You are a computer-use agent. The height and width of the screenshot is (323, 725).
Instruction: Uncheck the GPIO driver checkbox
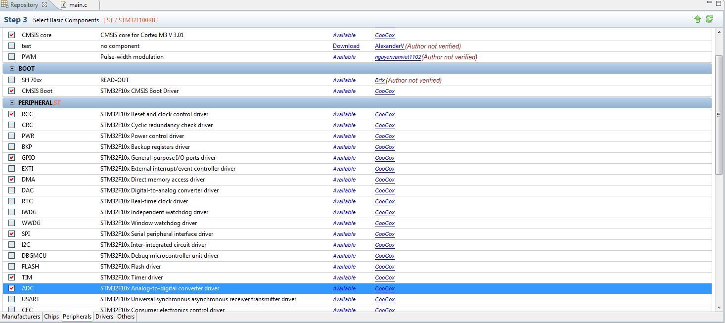[x=12, y=158]
